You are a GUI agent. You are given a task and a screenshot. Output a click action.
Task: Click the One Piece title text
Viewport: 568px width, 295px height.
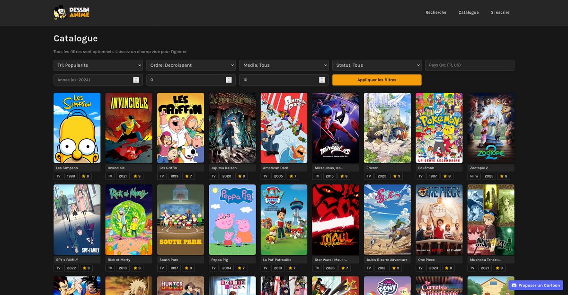427,259
